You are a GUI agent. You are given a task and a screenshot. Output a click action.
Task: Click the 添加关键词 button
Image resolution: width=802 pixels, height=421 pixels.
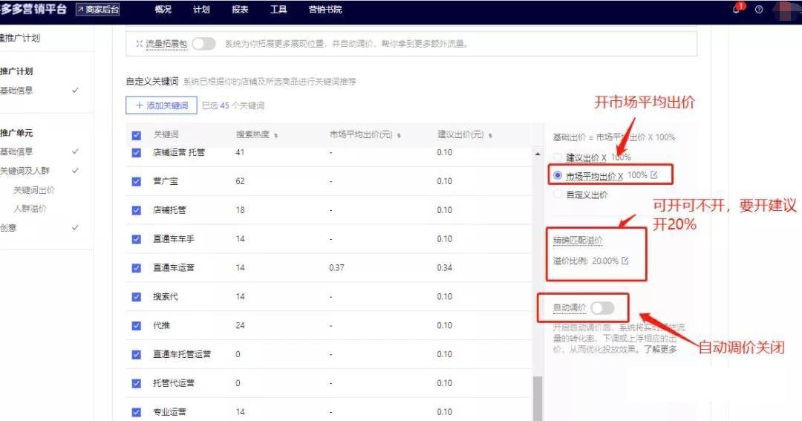tap(161, 105)
